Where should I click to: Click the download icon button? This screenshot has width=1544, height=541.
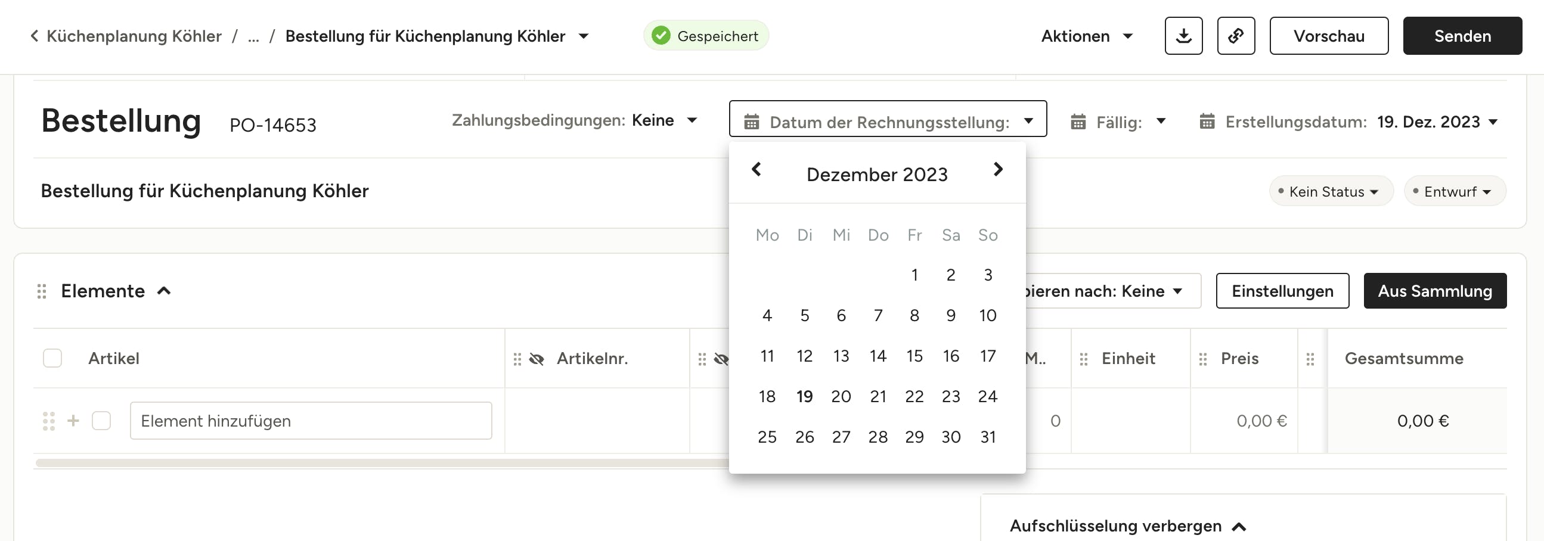pyautogui.click(x=1183, y=36)
